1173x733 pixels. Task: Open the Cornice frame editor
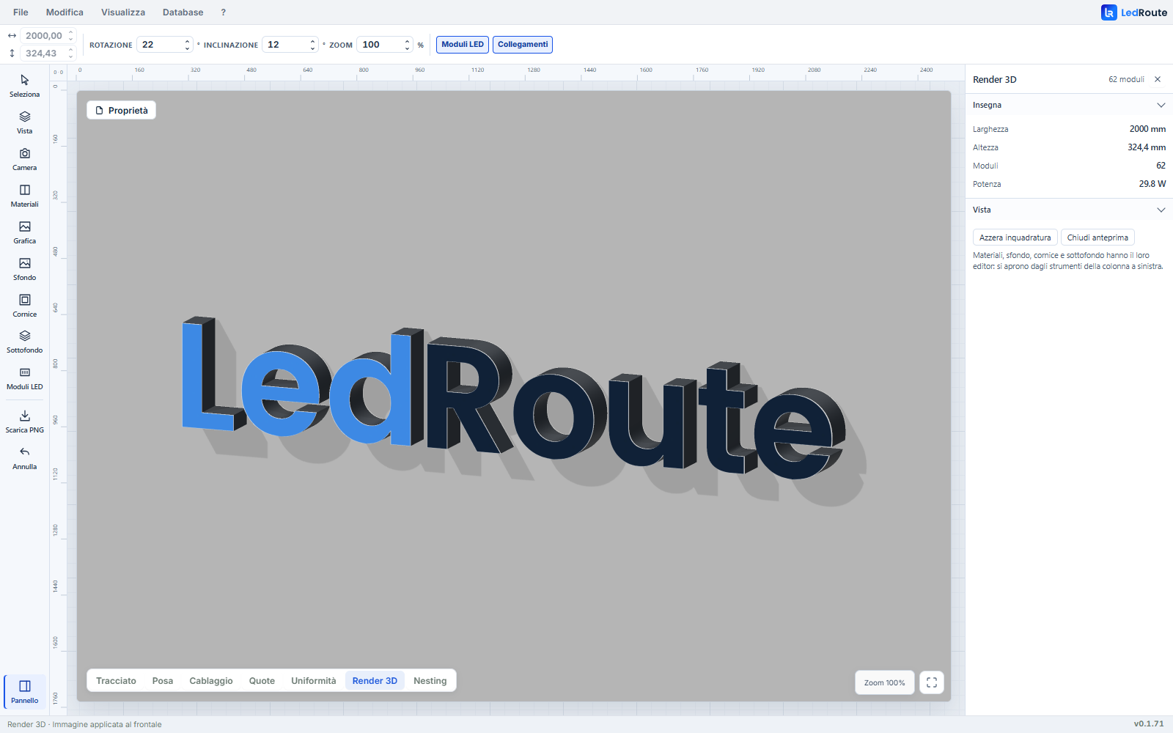[x=24, y=306]
